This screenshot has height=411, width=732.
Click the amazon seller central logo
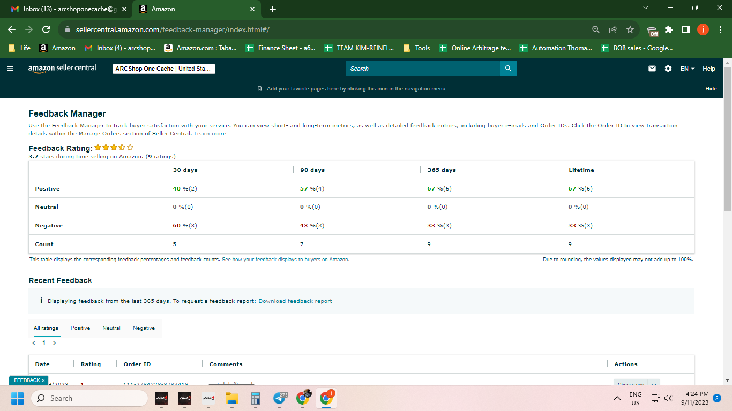pos(62,68)
